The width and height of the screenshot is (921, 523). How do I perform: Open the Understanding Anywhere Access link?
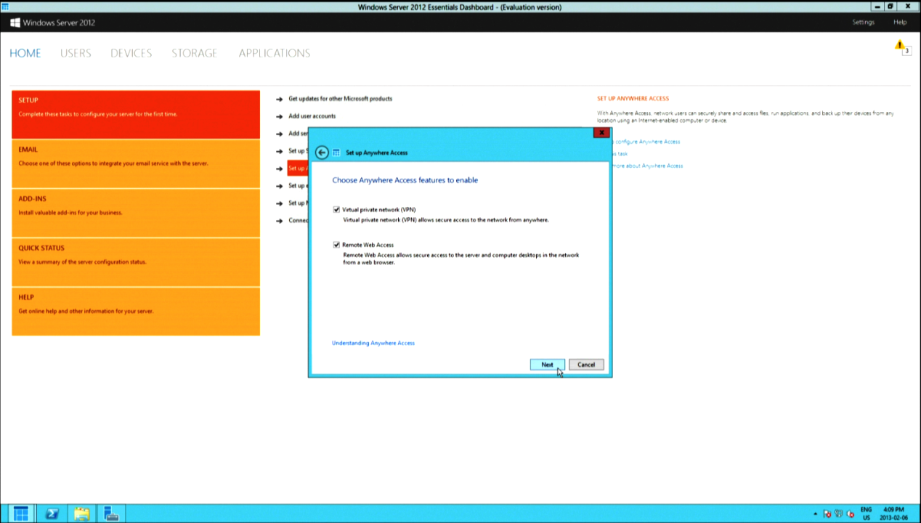click(373, 343)
